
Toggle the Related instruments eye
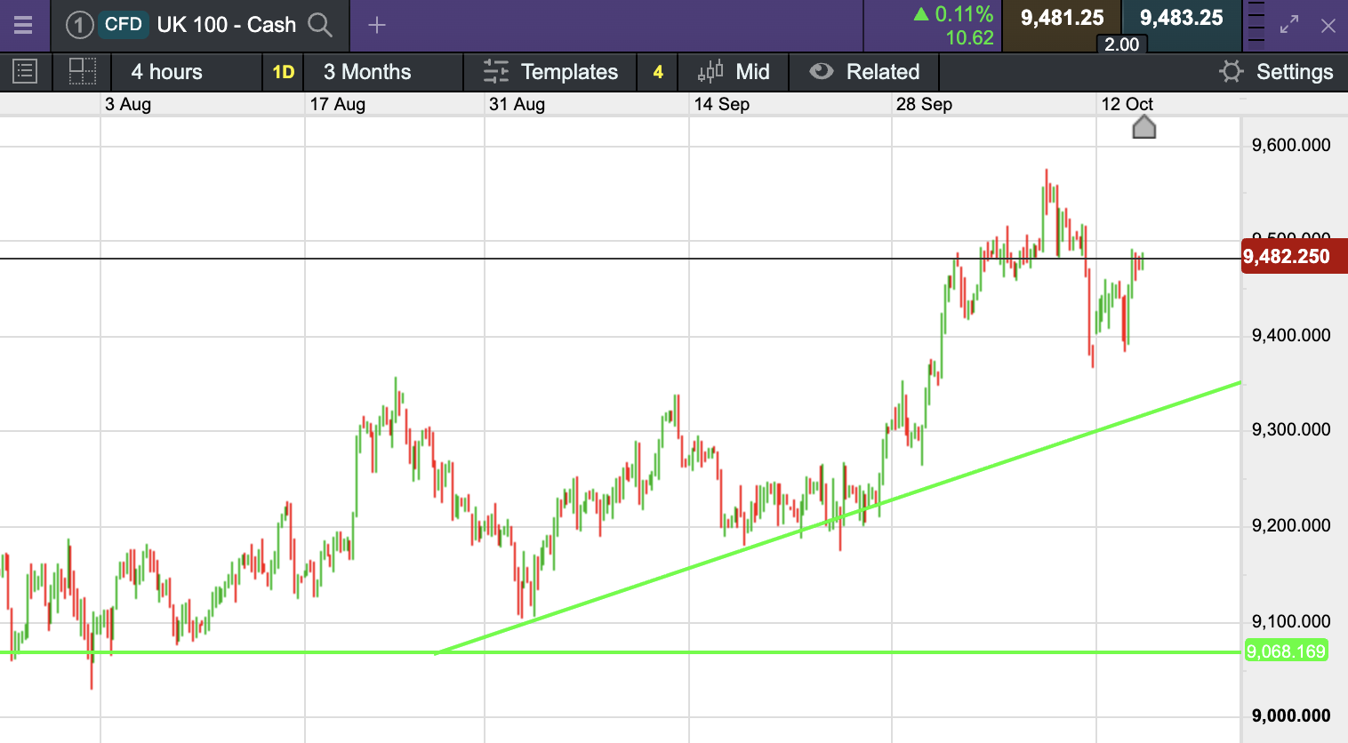[x=822, y=72]
